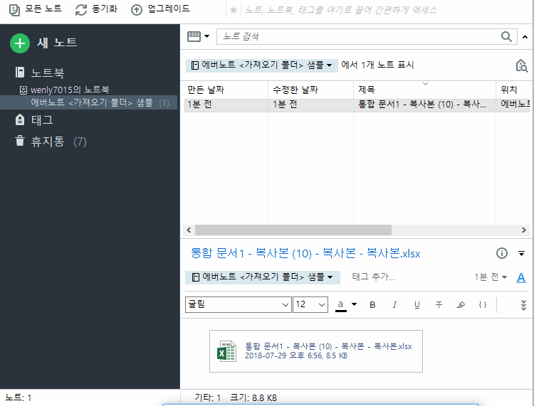Insert a code block with the braces icon
The width and height of the screenshot is (534, 406).
[x=483, y=304]
